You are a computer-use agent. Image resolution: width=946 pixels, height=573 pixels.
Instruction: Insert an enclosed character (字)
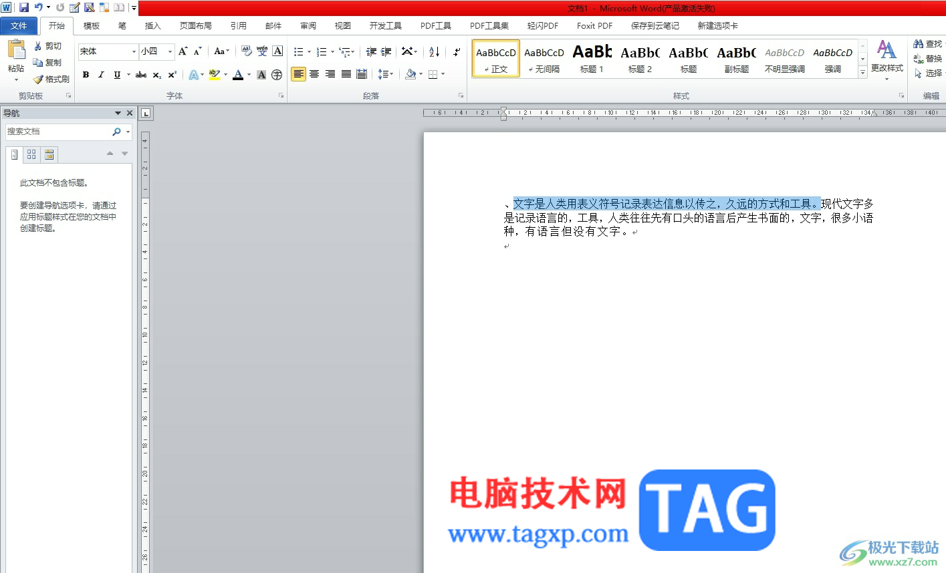pos(277,75)
